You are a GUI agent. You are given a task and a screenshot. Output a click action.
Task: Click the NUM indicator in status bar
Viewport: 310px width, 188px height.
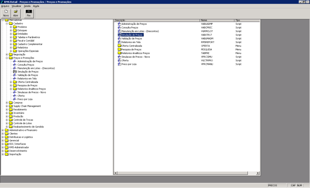point(300,186)
